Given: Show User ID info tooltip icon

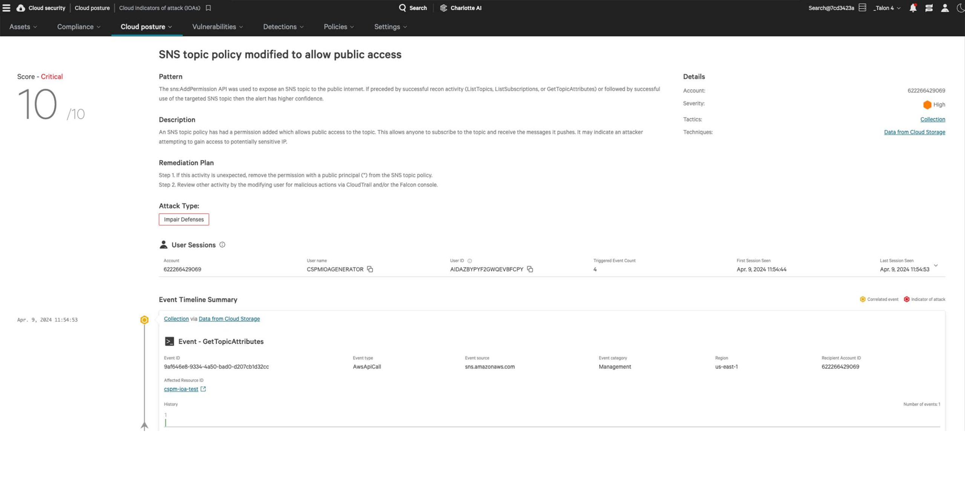Looking at the screenshot, I should [x=469, y=261].
